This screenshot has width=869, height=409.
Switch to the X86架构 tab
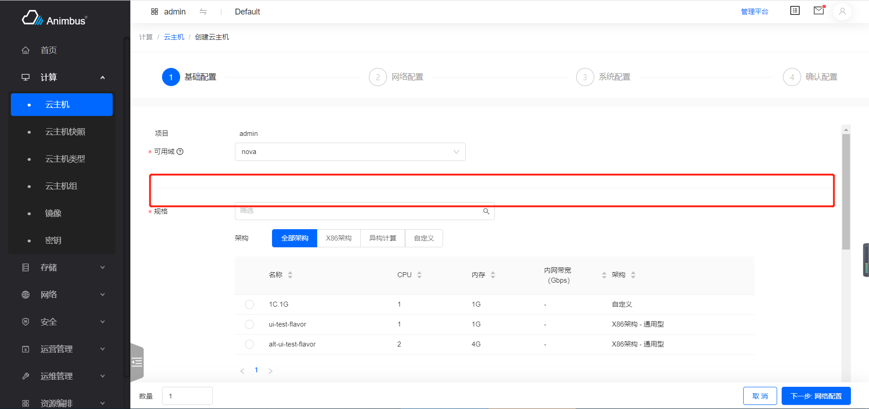(339, 238)
